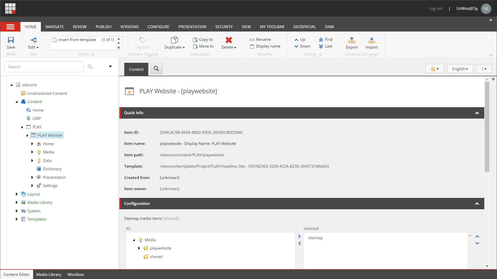Expand the System tree node
Screen dimensions: 497x279
[x=17, y=211]
